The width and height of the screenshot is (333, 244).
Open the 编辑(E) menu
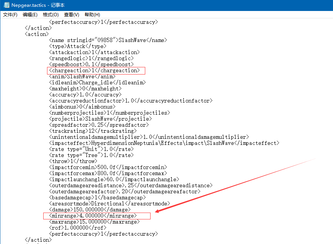click(30, 15)
